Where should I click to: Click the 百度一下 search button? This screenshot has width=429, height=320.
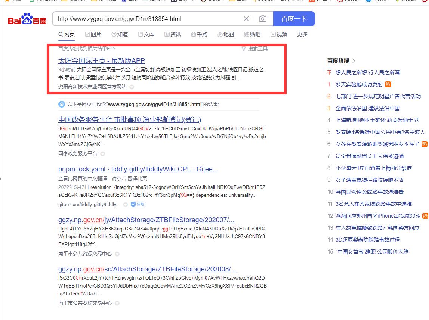coord(294,19)
